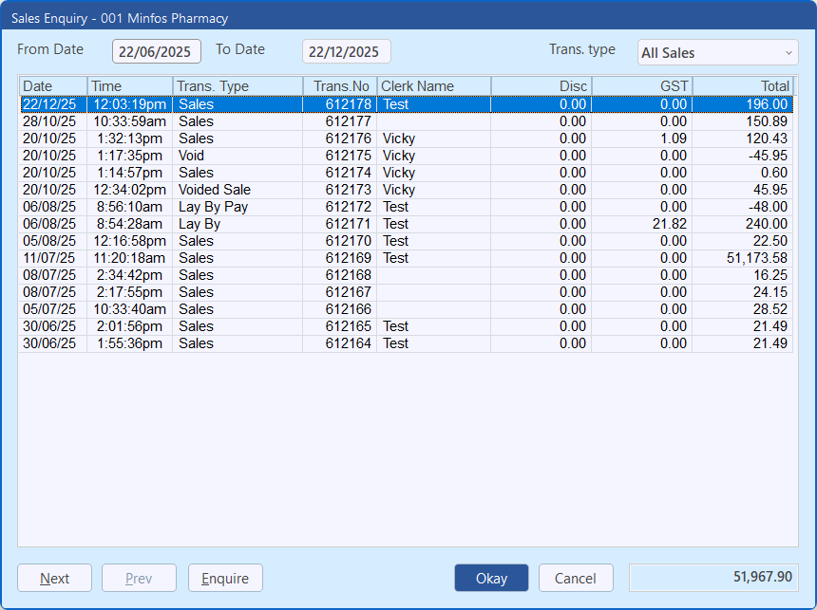Image resolution: width=817 pixels, height=610 pixels.
Task: Sort by Trans.No column header
Action: coord(340,86)
